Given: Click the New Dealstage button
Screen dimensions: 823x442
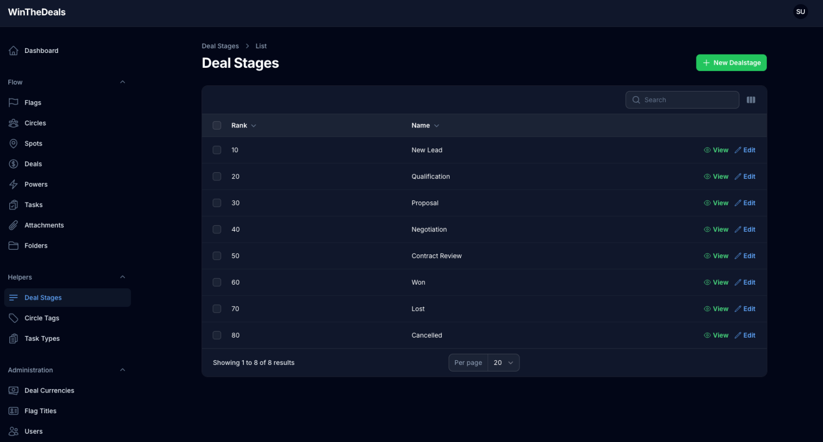Looking at the screenshot, I should point(731,63).
